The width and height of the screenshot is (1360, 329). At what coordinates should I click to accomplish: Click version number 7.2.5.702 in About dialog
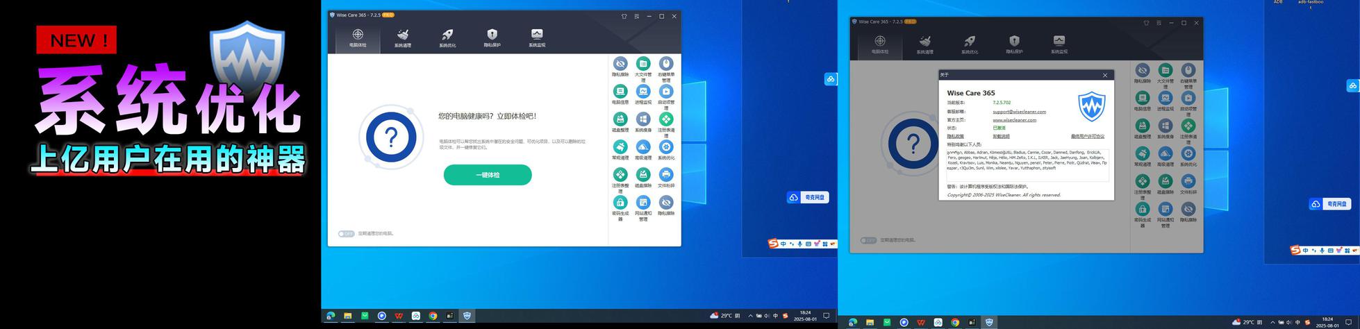(x=1002, y=103)
